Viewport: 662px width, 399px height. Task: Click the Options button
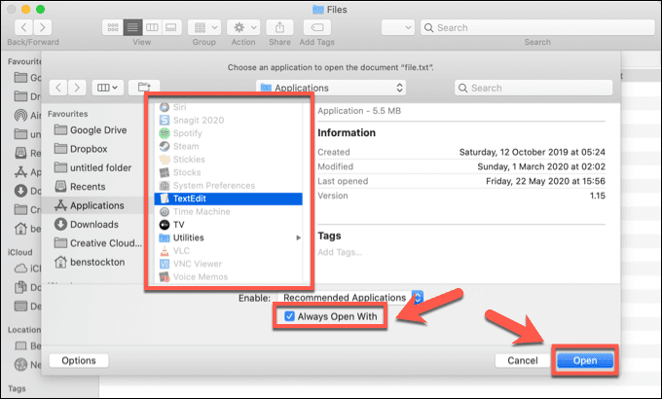tap(79, 361)
